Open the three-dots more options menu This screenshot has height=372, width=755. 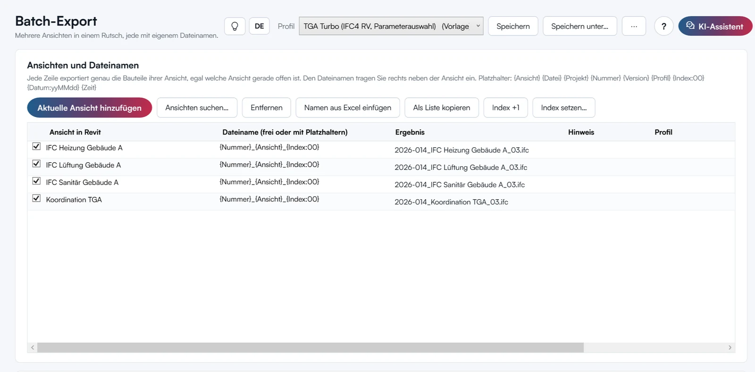(x=634, y=26)
